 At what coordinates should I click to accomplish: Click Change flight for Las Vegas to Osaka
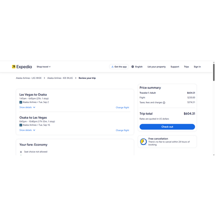tap(122, 107)
